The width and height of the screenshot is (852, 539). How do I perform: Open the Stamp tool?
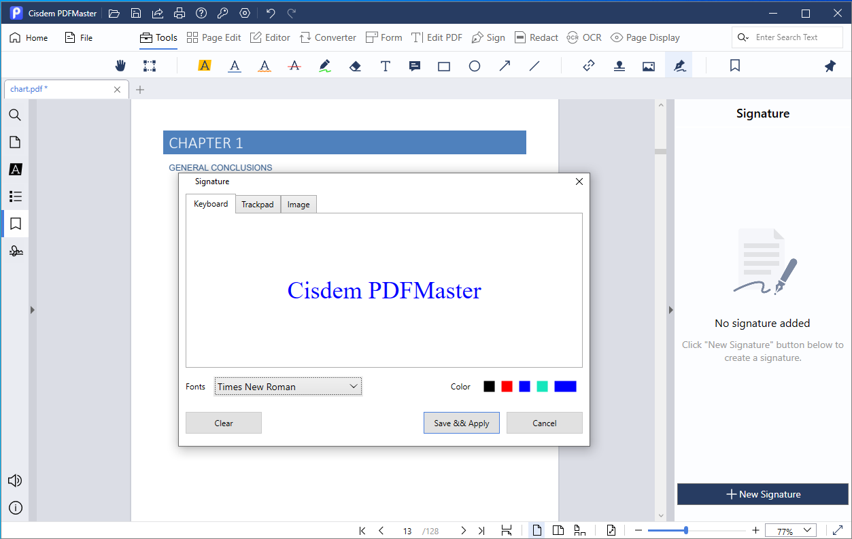pos(619,66)
